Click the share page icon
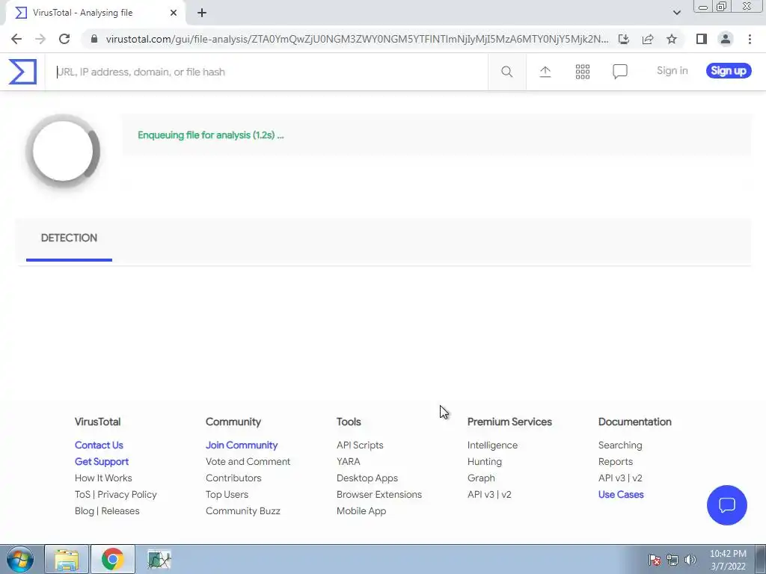 [x=648, y=39]
